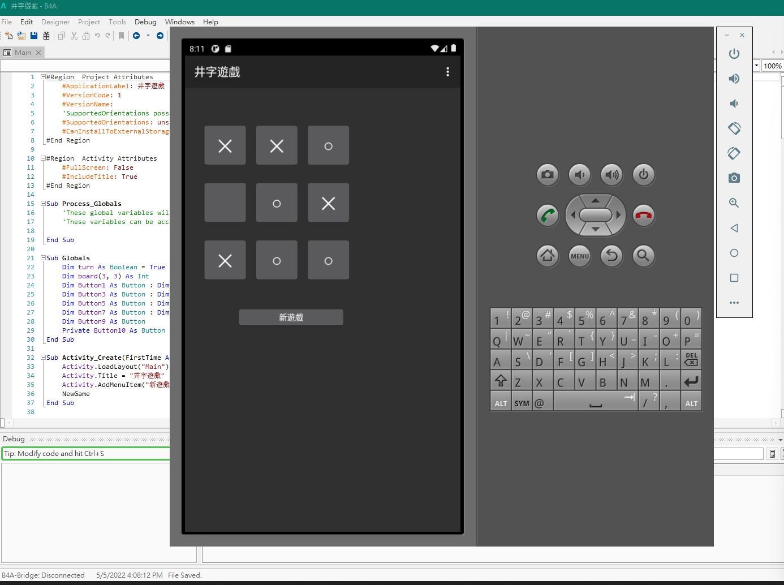Image resolution: width=784 pixels, height=585 pixels.
Task: Close the Main tab
Action: point(38,52)
